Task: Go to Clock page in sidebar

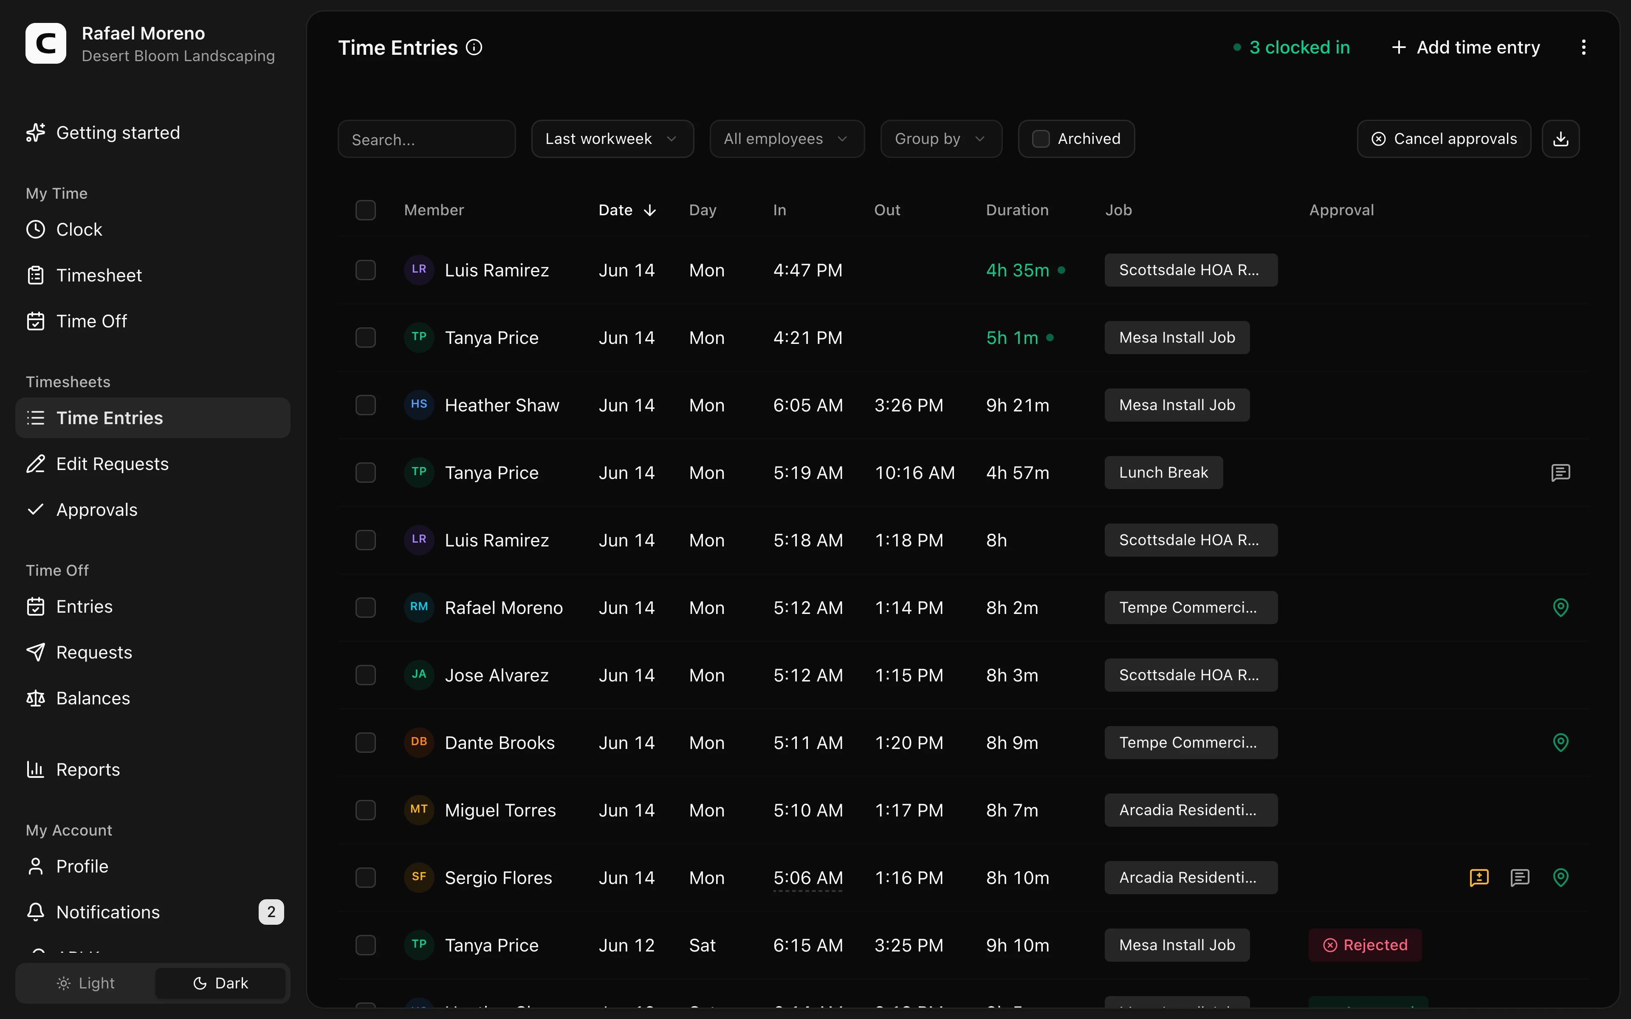Action: [x=152, y=230]
